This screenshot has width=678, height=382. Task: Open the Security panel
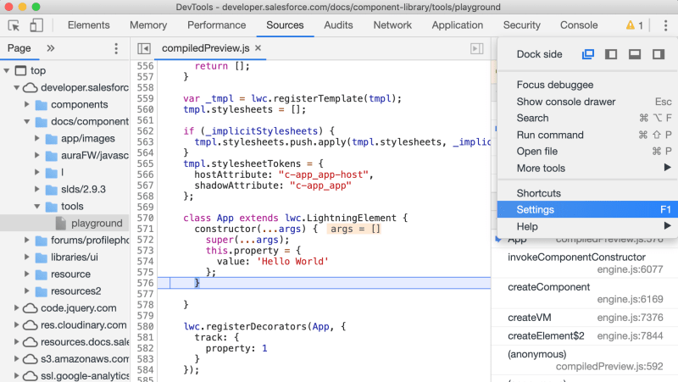coord(522,25)
